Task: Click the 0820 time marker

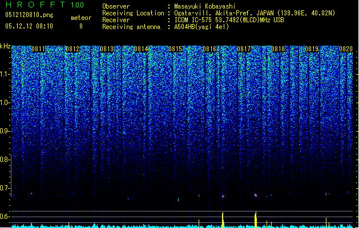Action: pyautogui.click(x=346, y=49)
